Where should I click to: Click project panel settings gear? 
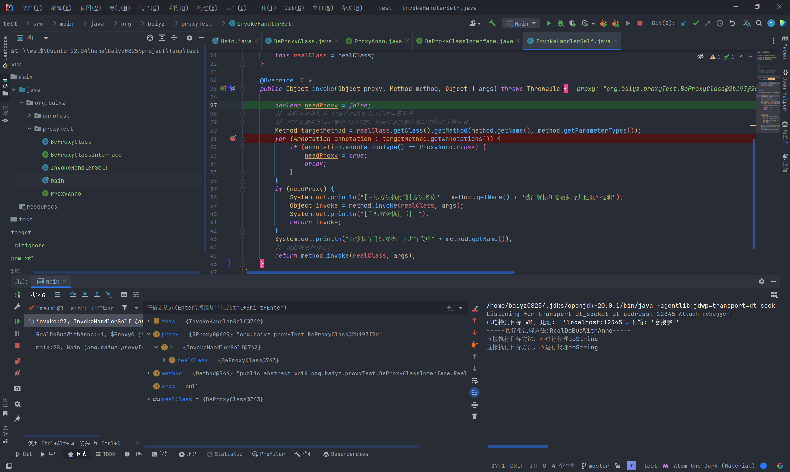coord(189,38)
